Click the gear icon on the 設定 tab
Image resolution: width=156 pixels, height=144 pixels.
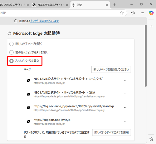click(74, 5)
